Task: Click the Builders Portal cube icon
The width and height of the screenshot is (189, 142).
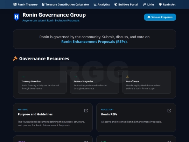Action: (x=116, y=5)
